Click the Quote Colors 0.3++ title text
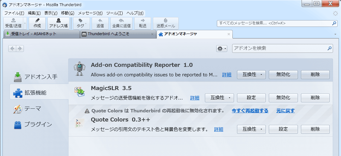Viewport: 341px width, 156px height. (120, 120)
